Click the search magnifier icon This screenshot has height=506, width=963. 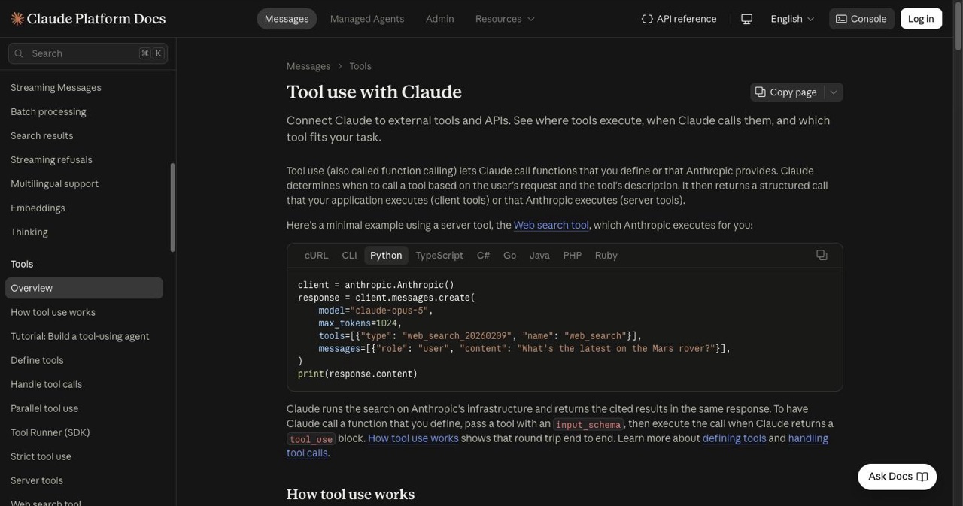[x=20, y=53]
